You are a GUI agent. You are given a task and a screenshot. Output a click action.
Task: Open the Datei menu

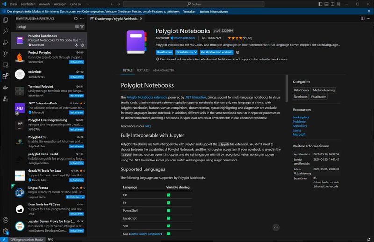pyautogui.click(x=14, y=4)
